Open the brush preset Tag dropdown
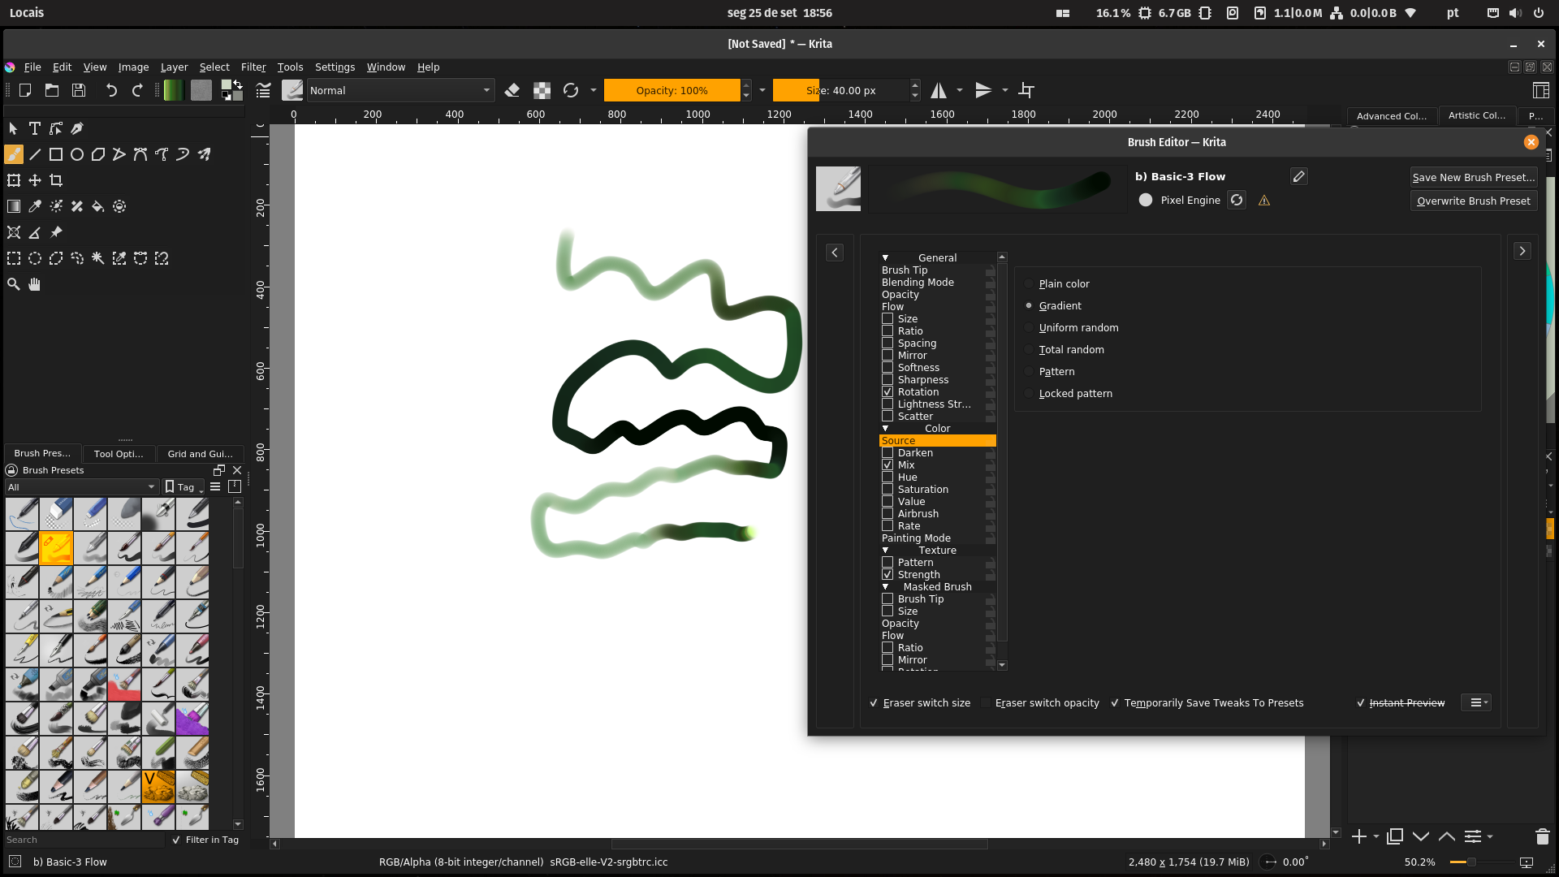This screenshot has width=1559, height=877. (183, 486)
